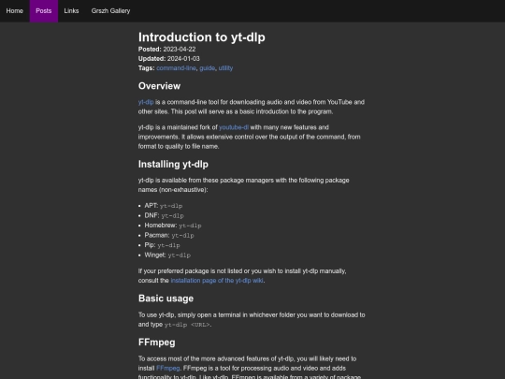Select the Posts tab in navbar
The height and width of the screenshot is (379, 505).
[x=44, y=11]
